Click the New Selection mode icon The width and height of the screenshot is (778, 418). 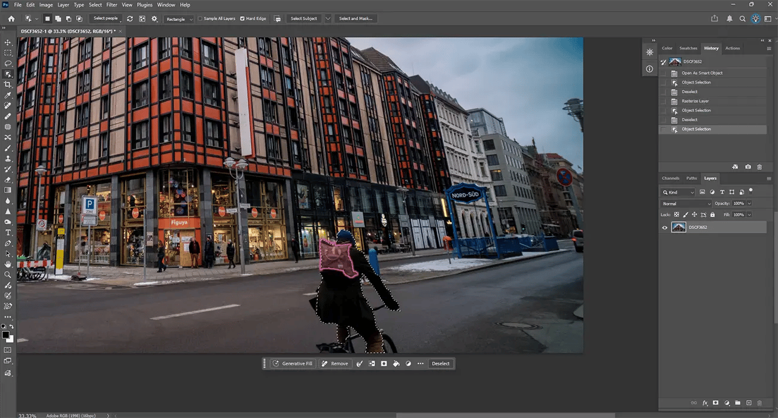(x=48, y=19)
